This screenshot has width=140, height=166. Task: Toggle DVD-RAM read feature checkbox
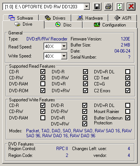pyautogui.click(x=43, y=84)
